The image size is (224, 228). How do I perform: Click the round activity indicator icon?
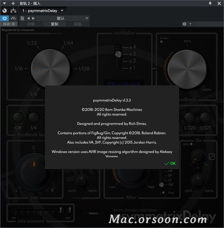(x=4, y=10)
